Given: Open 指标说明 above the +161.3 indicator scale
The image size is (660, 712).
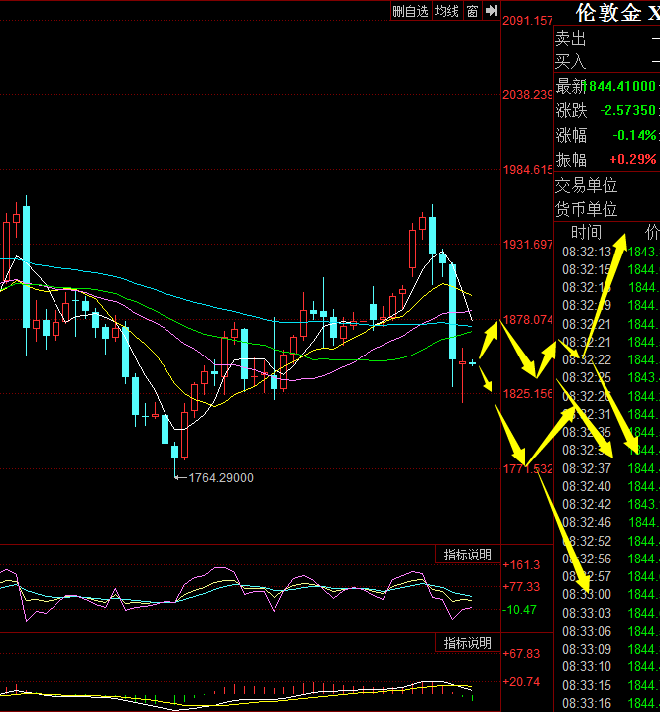Looking at the screenshot, I should tap(467, 555).
